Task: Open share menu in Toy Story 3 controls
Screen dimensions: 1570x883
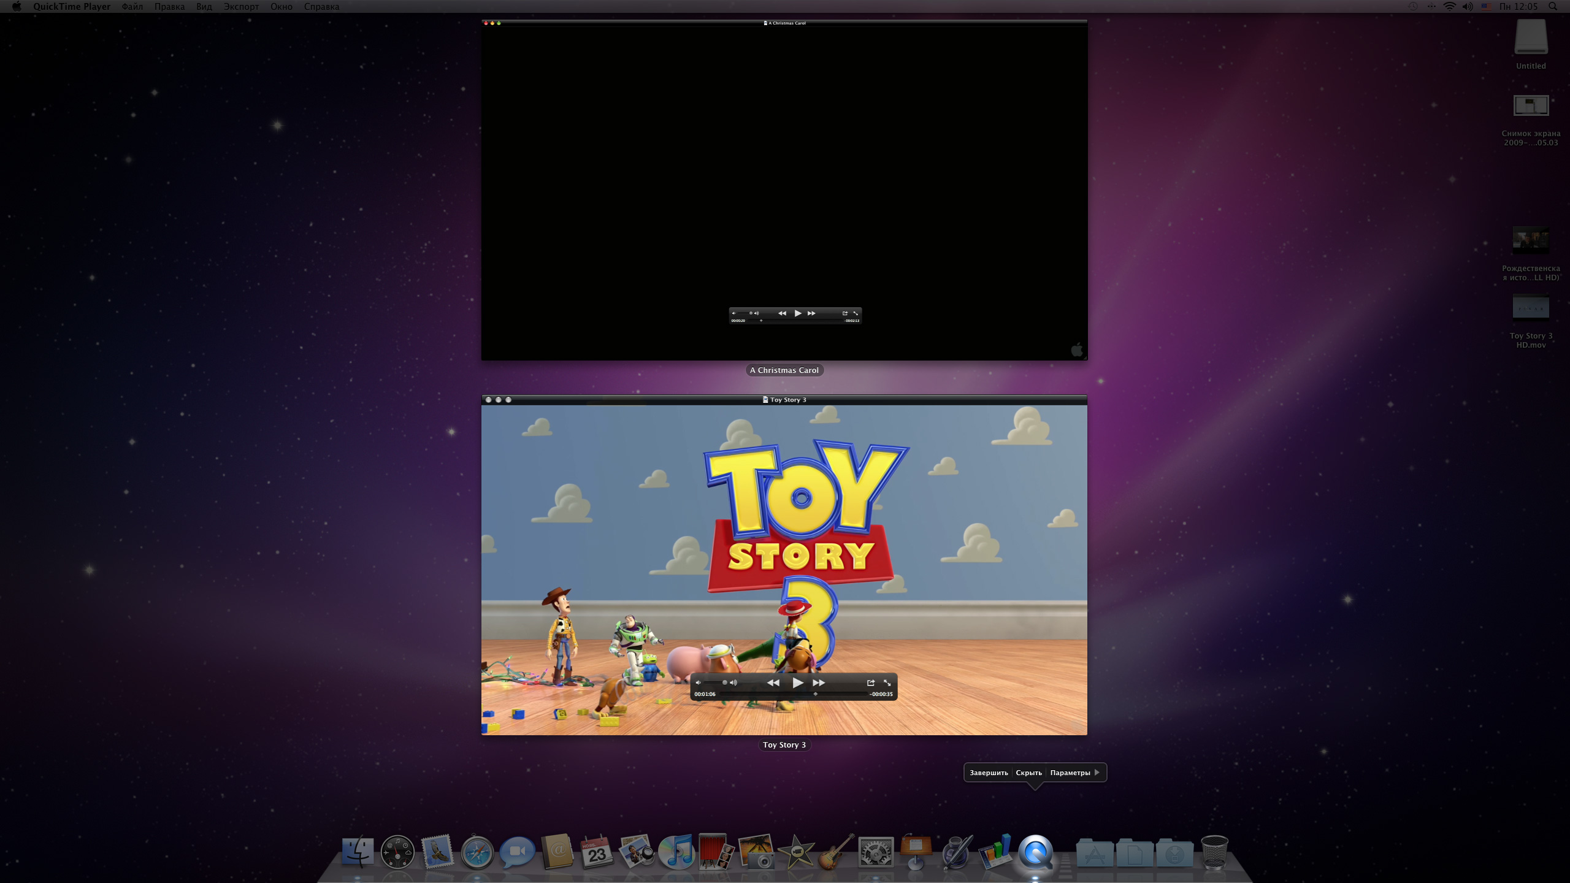Action: tap(870, 682)
